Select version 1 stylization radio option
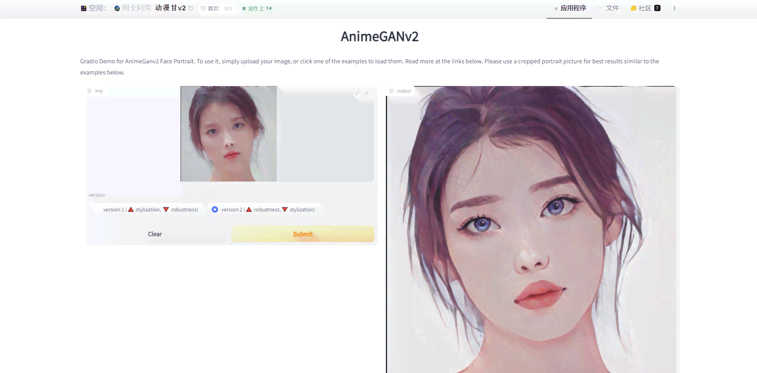The width and height of the screenshot is (757, 373). (147, 209)
